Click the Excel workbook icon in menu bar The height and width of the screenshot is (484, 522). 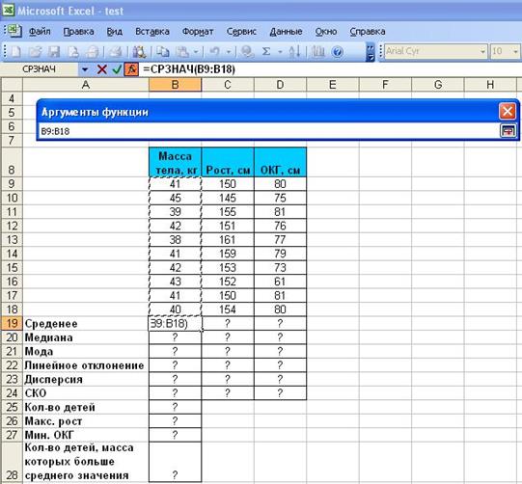(x=14, y=31)
